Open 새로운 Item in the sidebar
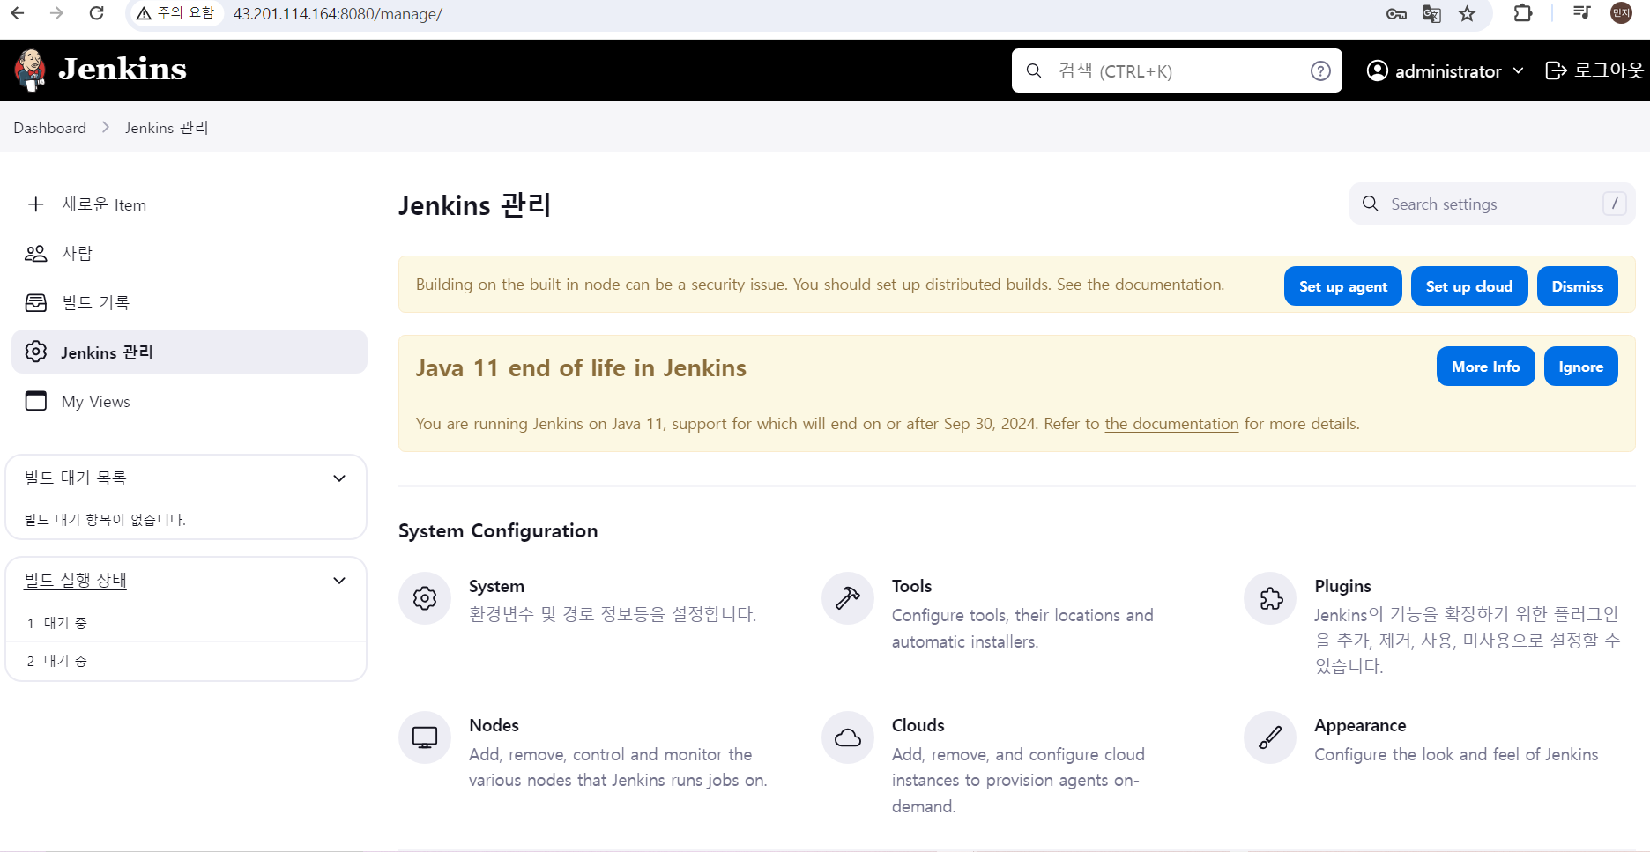 pyautogui.click(x=190, y=204)
